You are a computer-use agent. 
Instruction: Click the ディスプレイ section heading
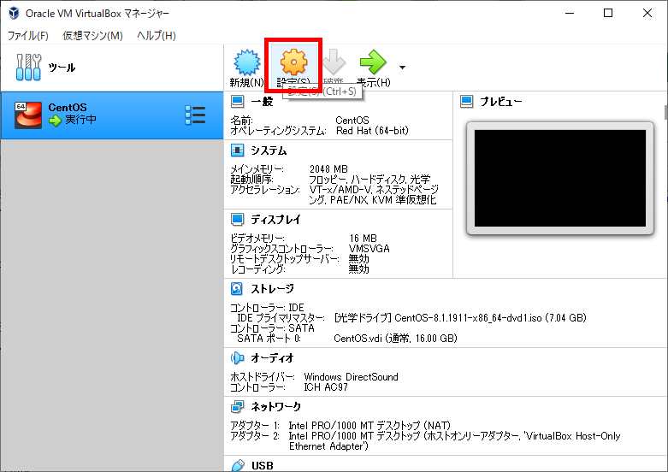coord(275,220)
